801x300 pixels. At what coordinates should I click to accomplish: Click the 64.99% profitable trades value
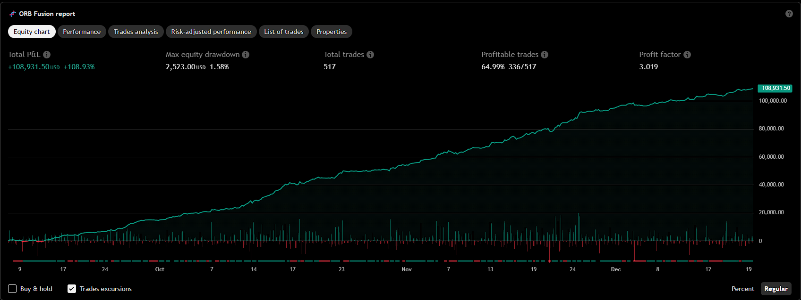(x=493, y=67)
